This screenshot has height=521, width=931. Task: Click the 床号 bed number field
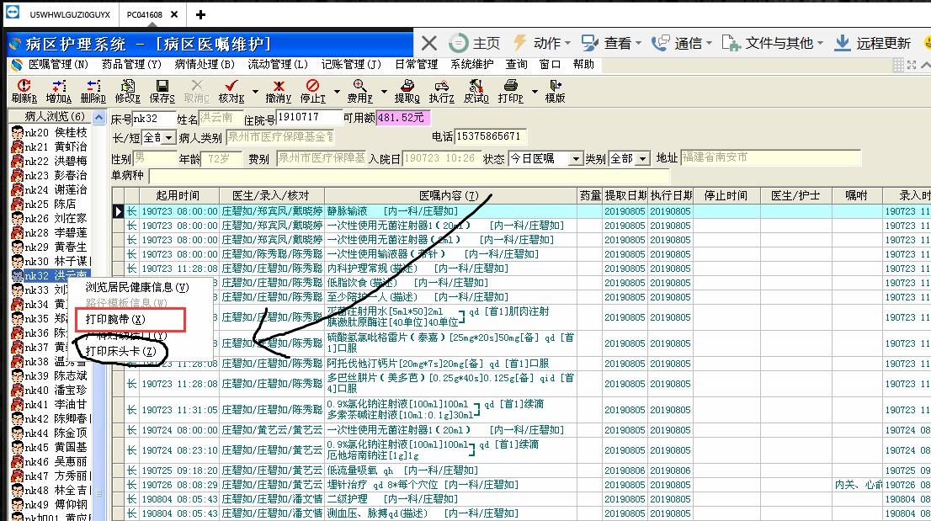[x=154, y=118]
